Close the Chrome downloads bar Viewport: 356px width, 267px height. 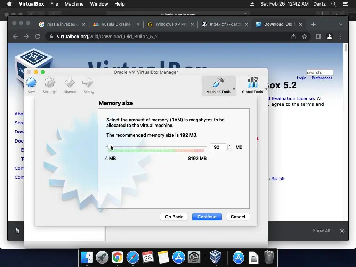click(342, 231)
